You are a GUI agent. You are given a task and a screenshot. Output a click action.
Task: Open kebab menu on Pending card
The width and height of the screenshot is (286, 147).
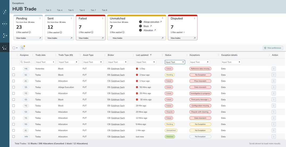(40, 19)
